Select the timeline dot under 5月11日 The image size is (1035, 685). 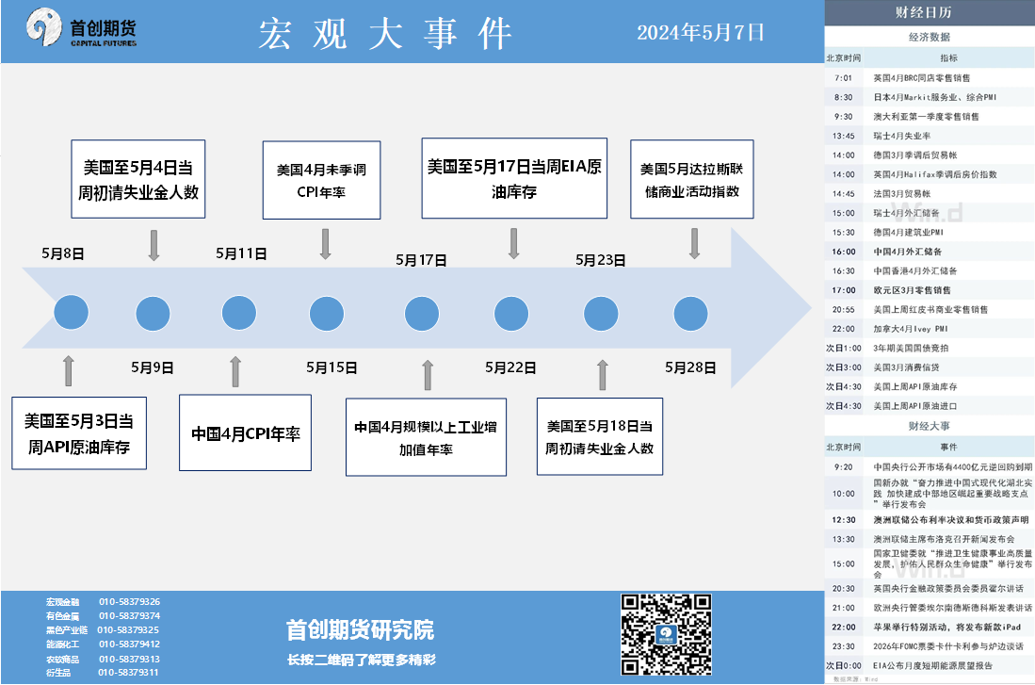pyautogui.click(x=239, y=313)
